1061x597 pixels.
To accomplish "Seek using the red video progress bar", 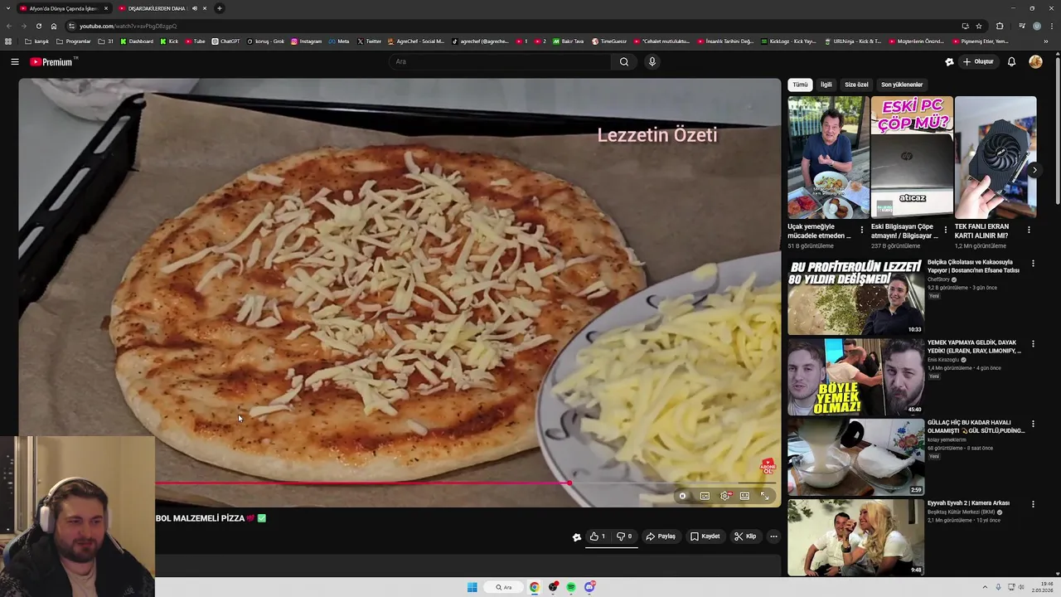I will point(465,483).
